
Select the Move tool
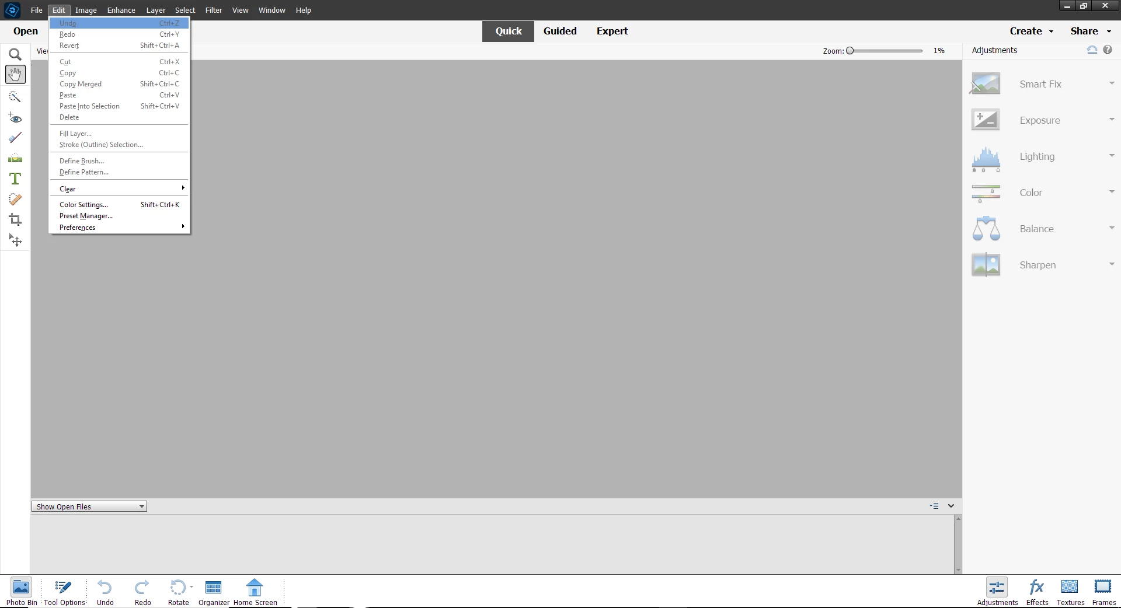click(x=15, y=240)
